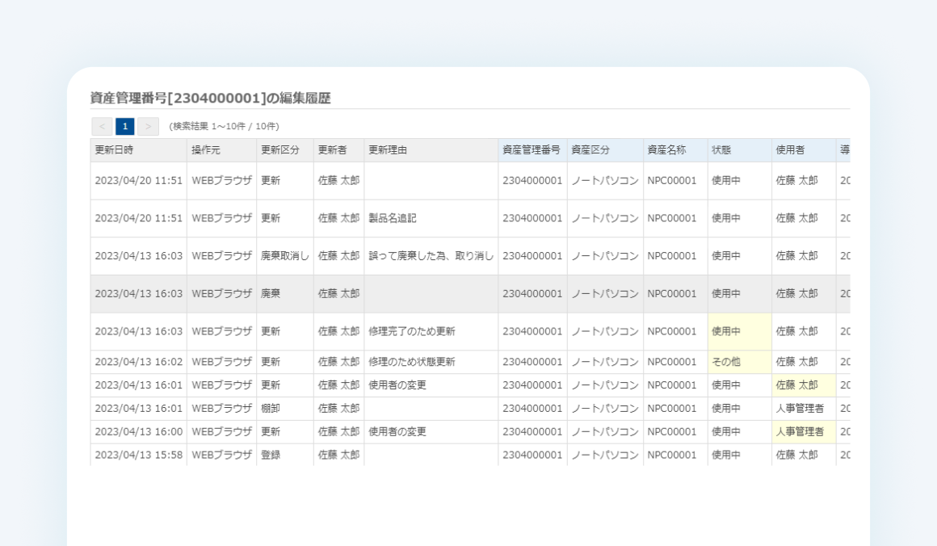Select the 登録 update type cell
The width and height of the screenshot is (937, 546).
coord(285,455)
